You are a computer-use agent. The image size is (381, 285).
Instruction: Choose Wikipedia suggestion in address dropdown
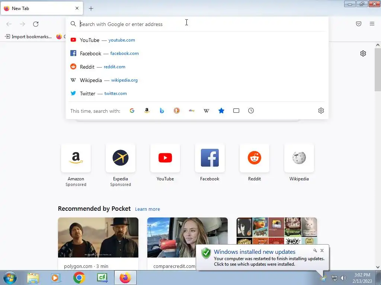[197, 80]
